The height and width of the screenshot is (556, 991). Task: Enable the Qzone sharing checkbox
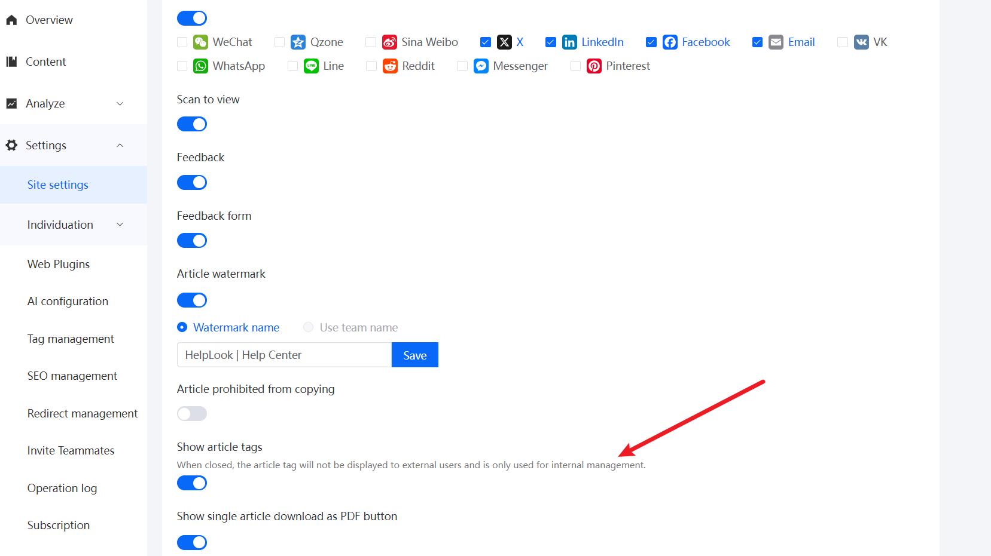(x=279, y=42)
